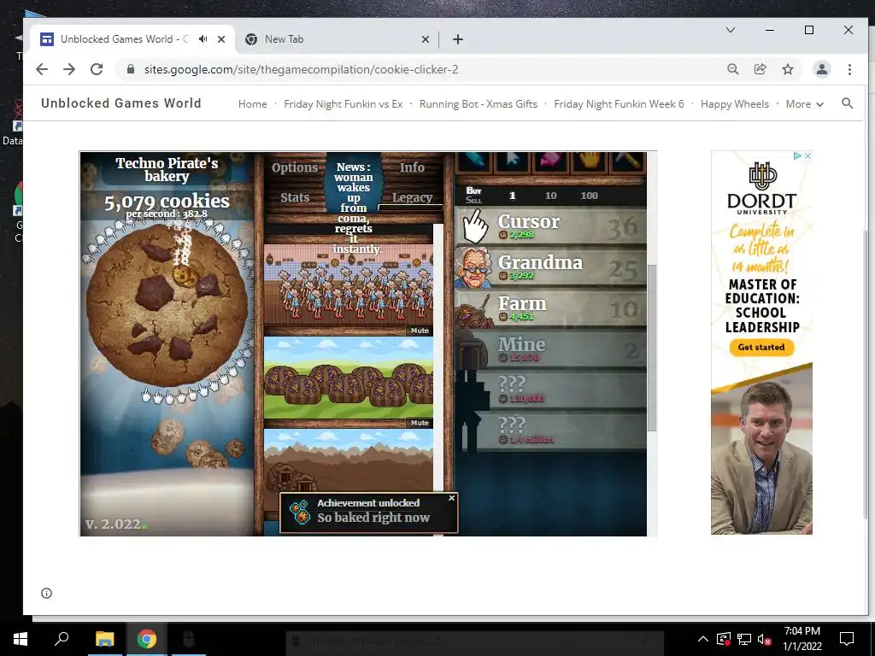Screen dimensions: 875x656
Task: Open Friday Night Funkin vs Ex
Action: pos(344,103)
